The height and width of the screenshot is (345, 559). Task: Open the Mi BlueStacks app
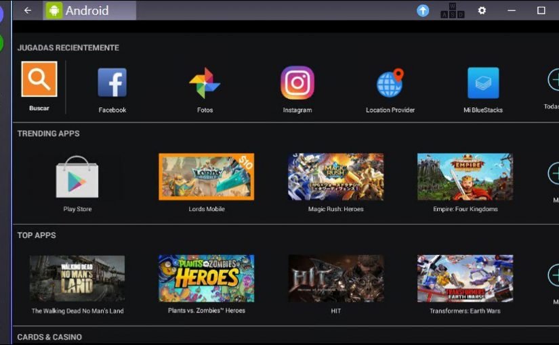click(x=483, y=83)
